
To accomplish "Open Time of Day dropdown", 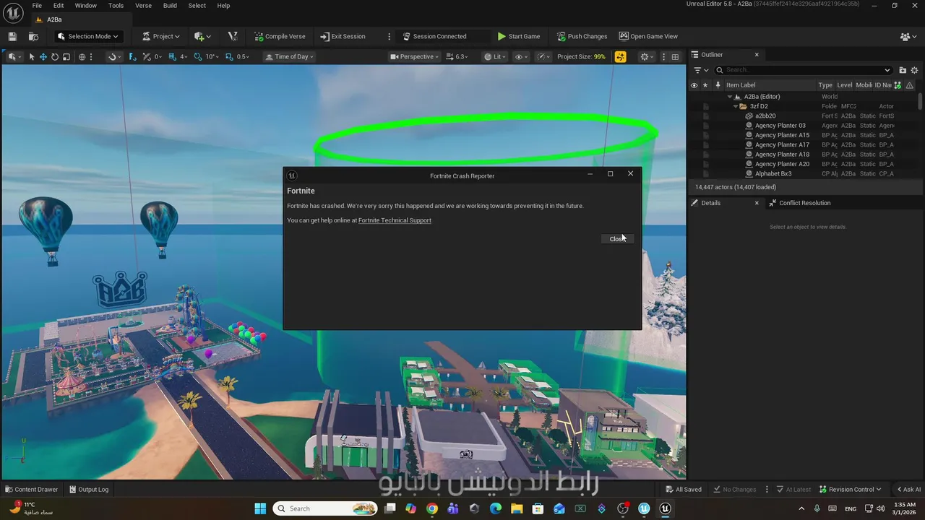I will tap(289, 56).
